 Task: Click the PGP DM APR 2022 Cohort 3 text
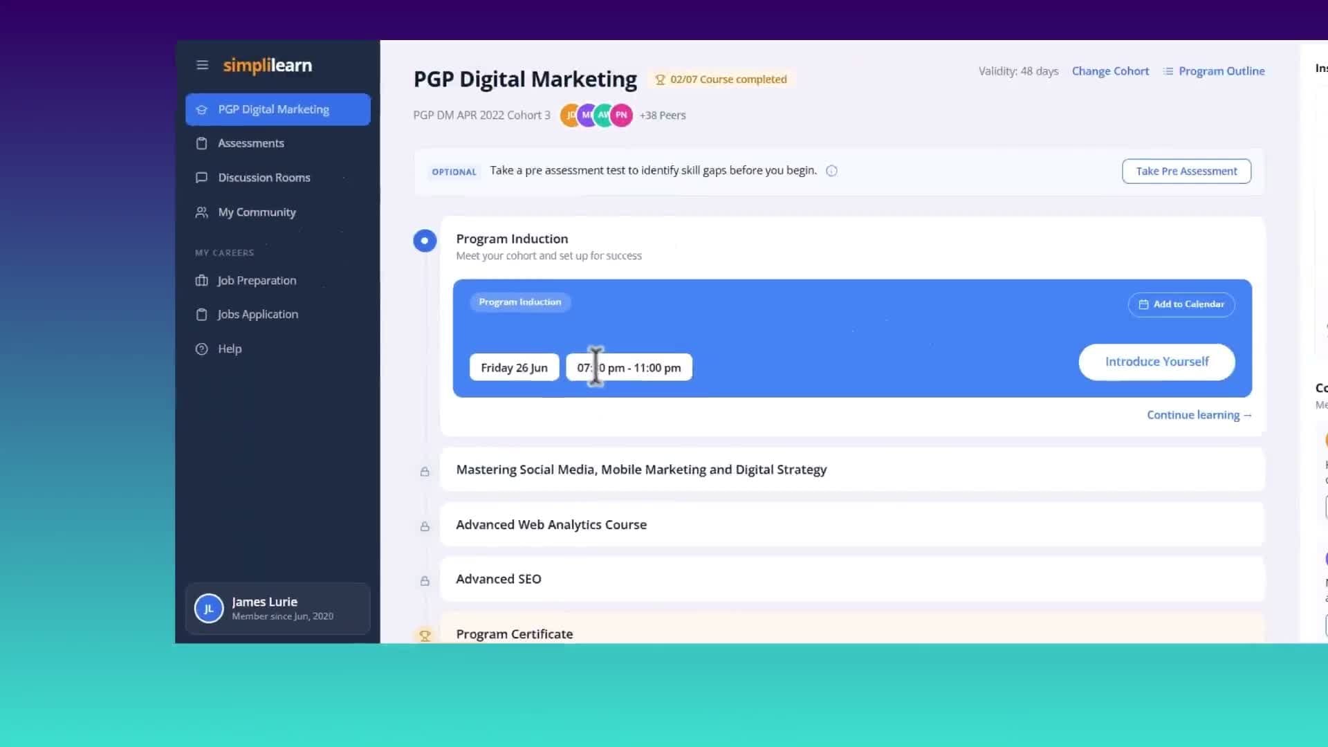[x=481, y=116]
